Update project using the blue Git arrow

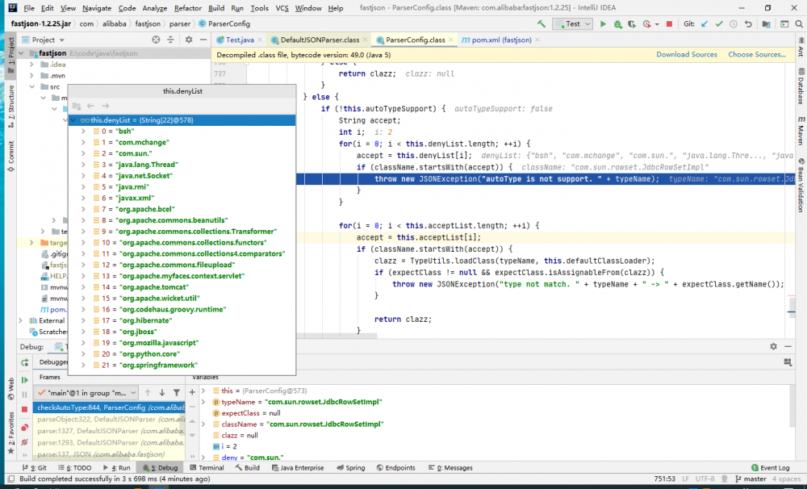coord(704,24)
